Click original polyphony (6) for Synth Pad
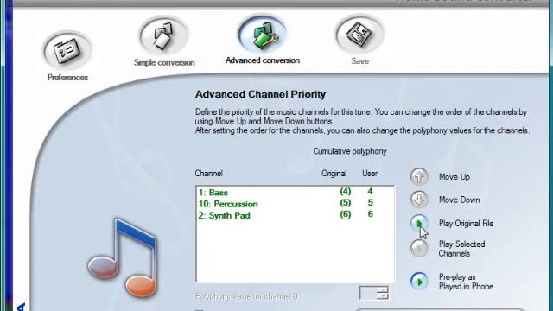The height and width of the screenshot is (311, 553). pyautogui.click(x=346, y=214)
